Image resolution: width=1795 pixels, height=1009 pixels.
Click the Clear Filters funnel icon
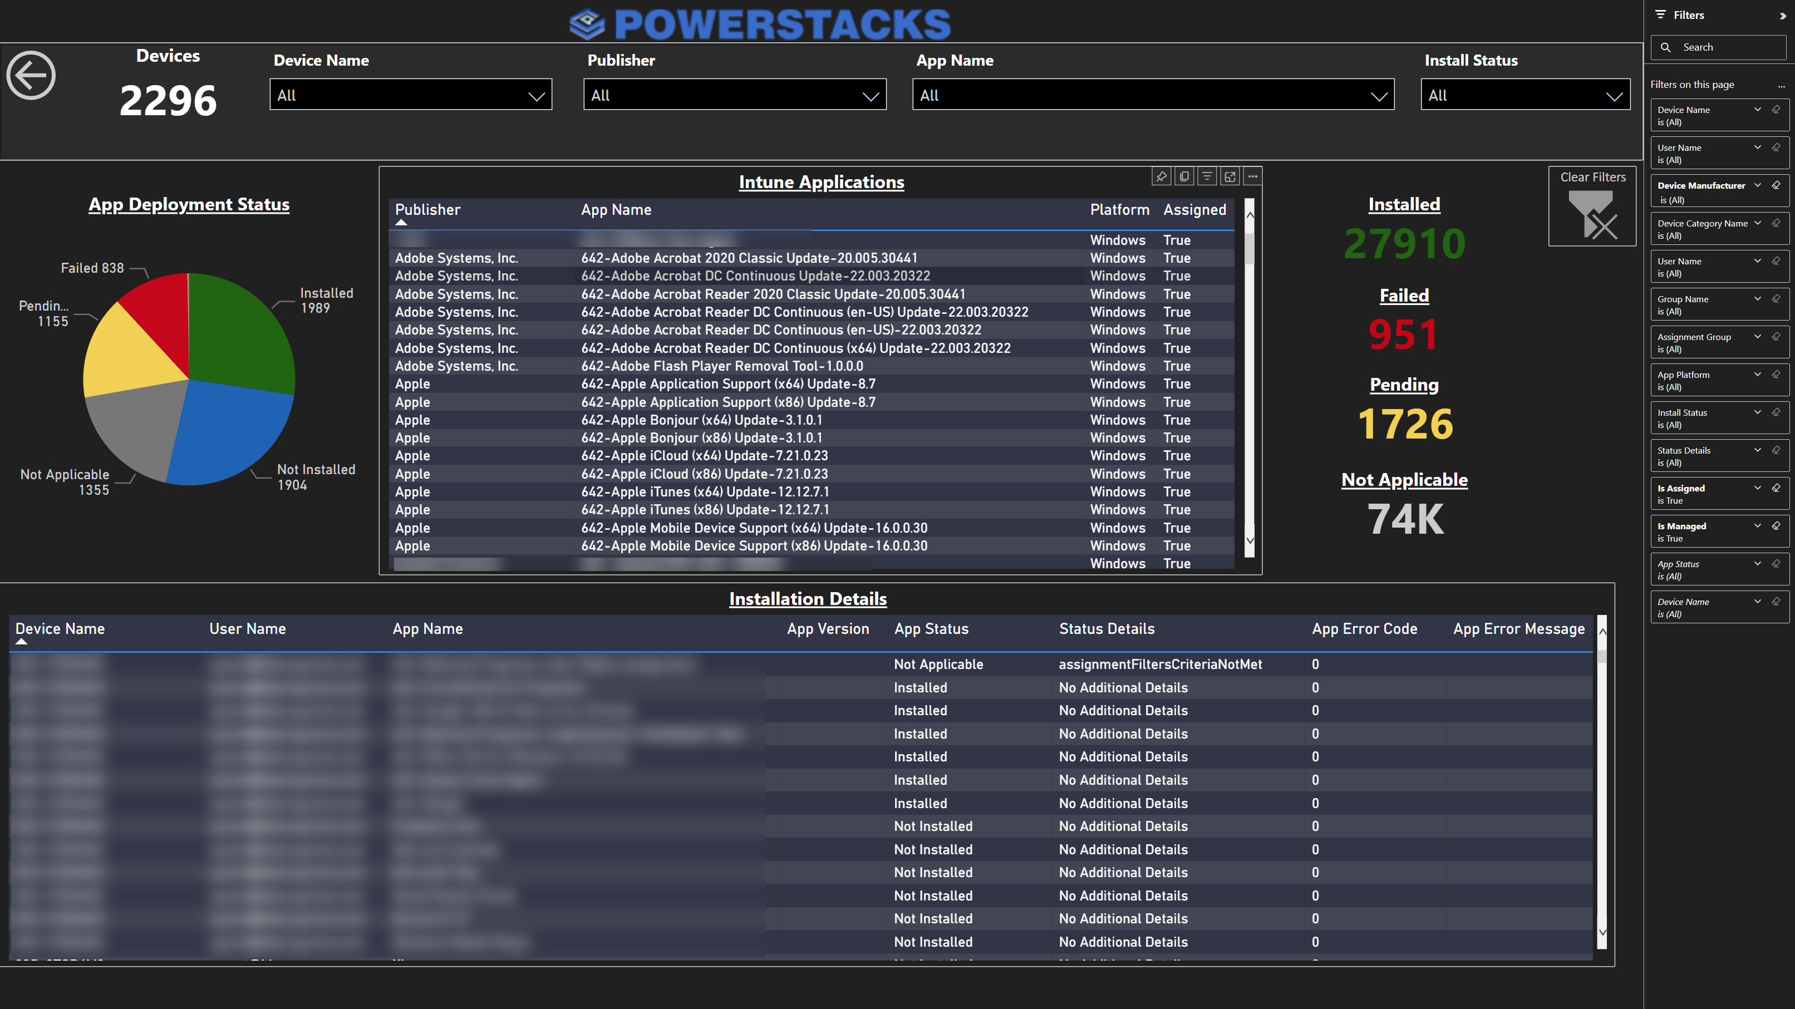pos(1592,215)
